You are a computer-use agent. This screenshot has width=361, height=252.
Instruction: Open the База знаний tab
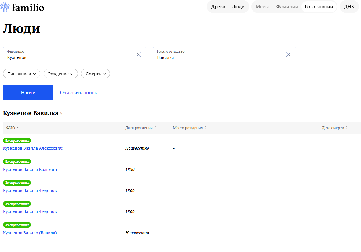(x=319, y=7)
